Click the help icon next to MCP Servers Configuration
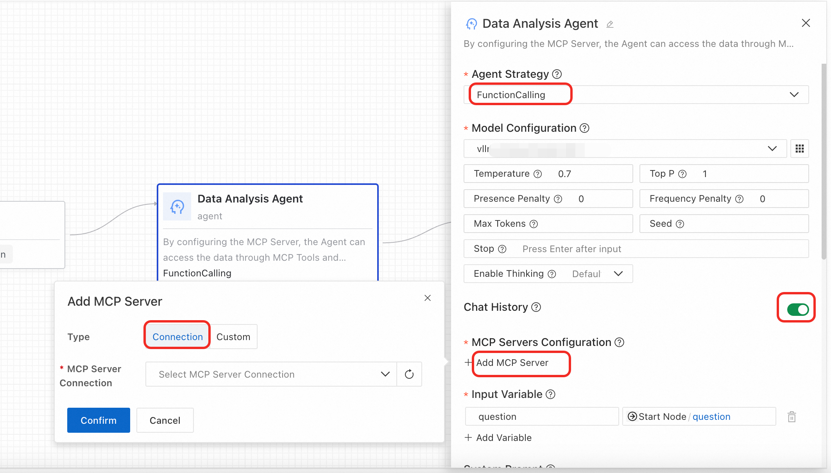This screenshot has width=831, height=473. point(619,342)
